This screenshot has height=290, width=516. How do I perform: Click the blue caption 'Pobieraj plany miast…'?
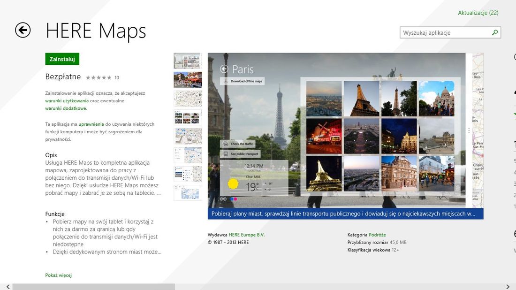pyautogui.click(x=346, y=214)
